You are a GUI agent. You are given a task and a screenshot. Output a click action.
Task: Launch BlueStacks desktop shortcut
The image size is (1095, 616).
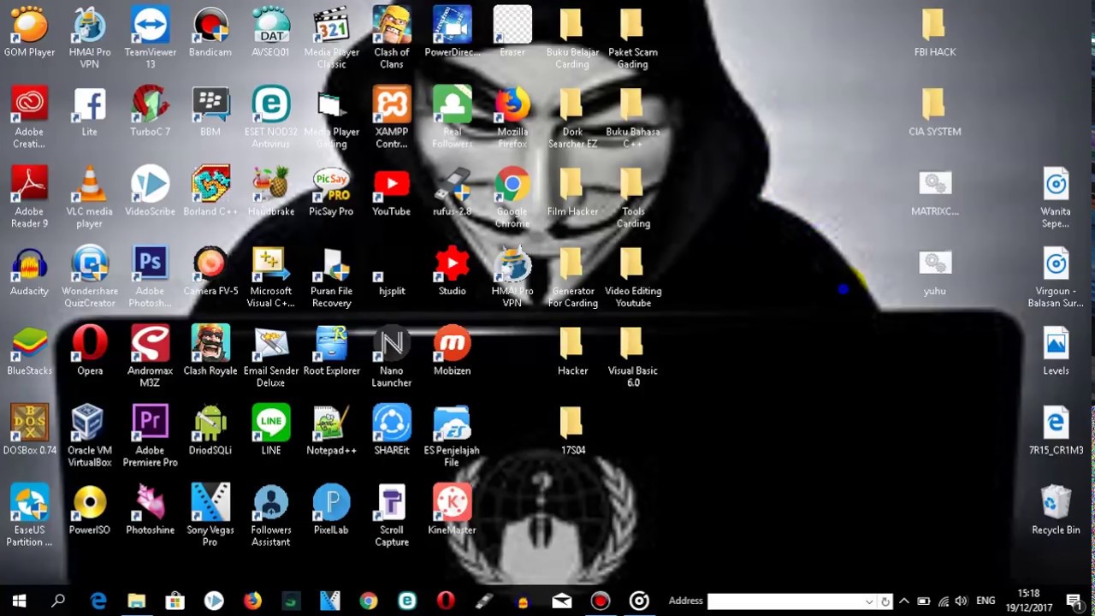coord(29,350)
